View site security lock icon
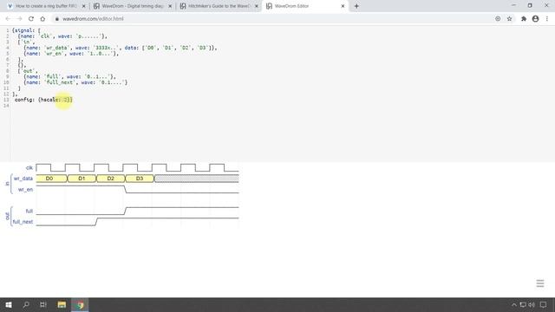Viewport: 555px width, 312px height. [x=57, y=19]
